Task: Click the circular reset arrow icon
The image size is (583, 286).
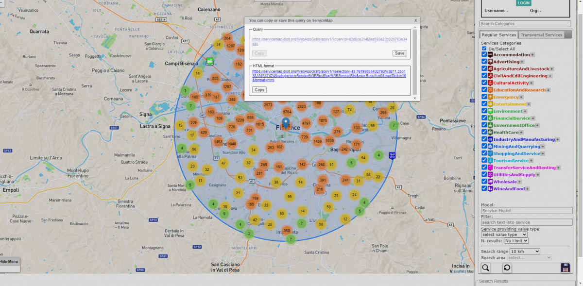Action: tap(506, 268)
